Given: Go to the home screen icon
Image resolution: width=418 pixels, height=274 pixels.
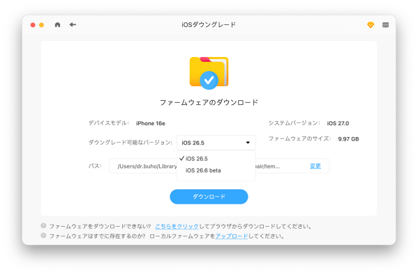Looking at the screenshot, I should [x=57, y=25].
